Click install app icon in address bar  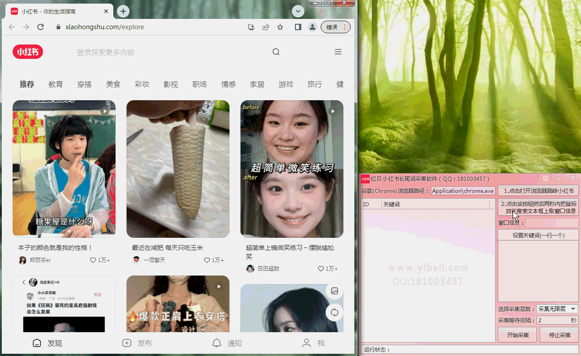click(251, 27)
